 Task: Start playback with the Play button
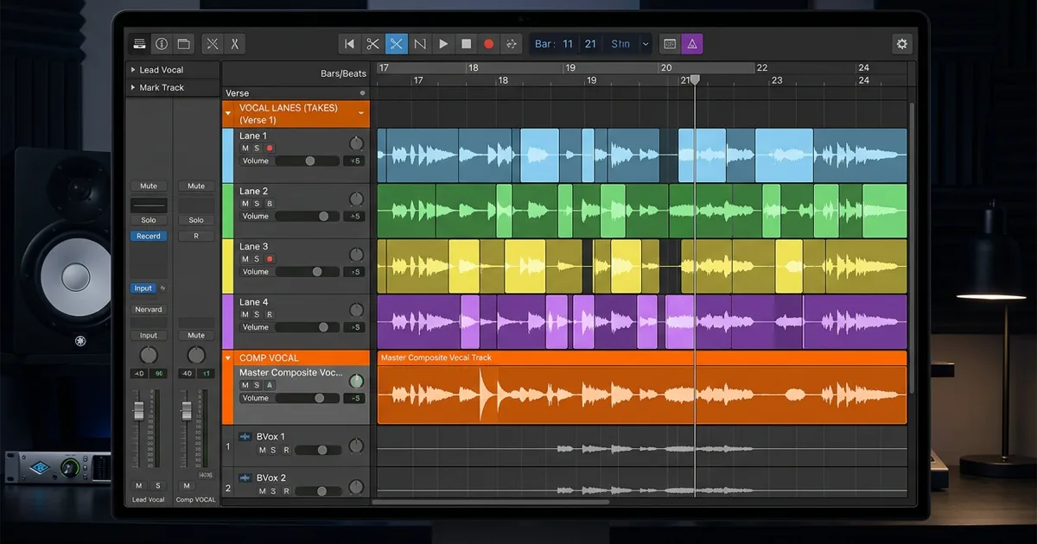pyautogui.click(x=443, y=44)
